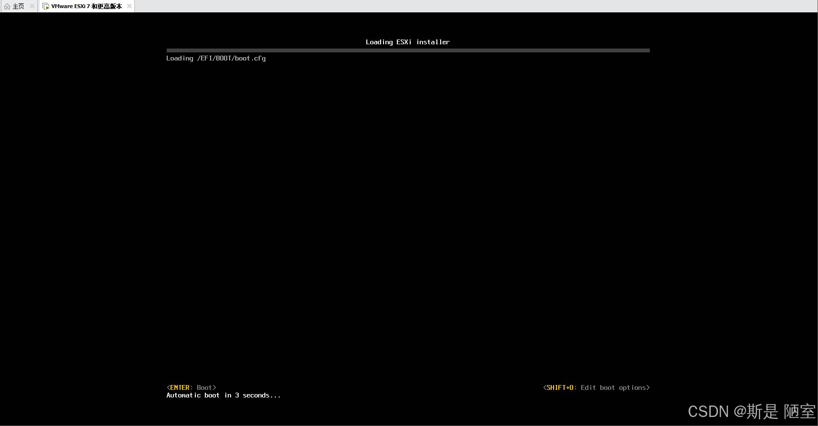Screen dimensions: 818x426
Task: Close the 主页 tab
Action: [x=32, y=6]
